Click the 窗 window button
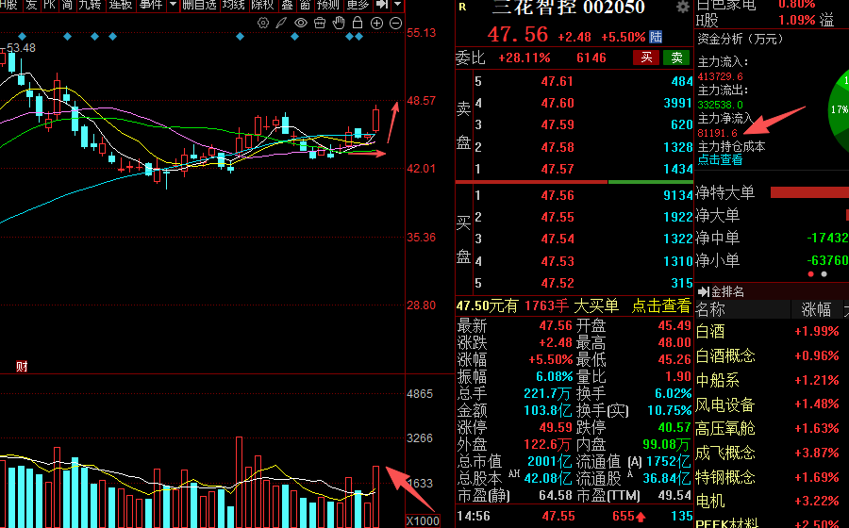This screenshot has width=849, height=528. click(x=305, y=5)
